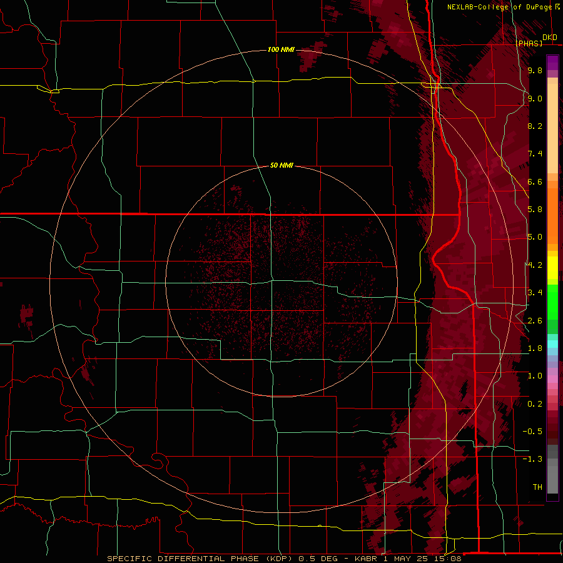Click the 1.8 legend value

point(535,348)
